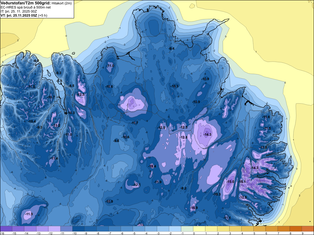The height and width of the screenshot is (235, 314).
Task: Click the -10.7 temperature label
Action: [51, 97]
